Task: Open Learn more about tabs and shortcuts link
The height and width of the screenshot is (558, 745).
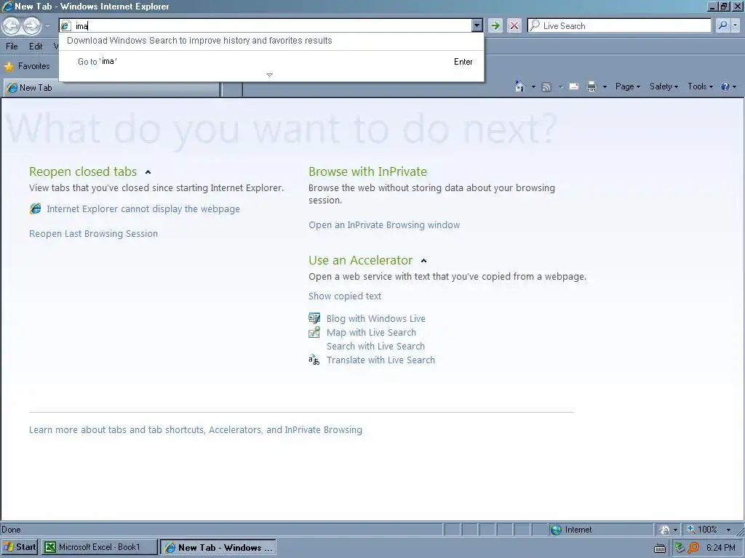Action: (x=195, y=430)
